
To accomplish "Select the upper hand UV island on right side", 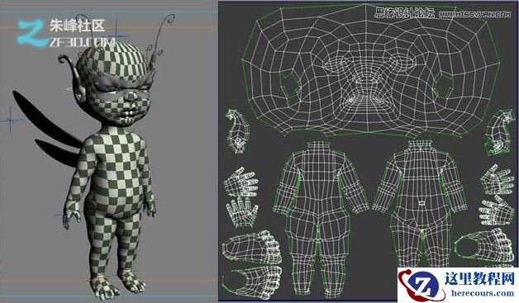I will pyautogui.click(x=498, y=180).
